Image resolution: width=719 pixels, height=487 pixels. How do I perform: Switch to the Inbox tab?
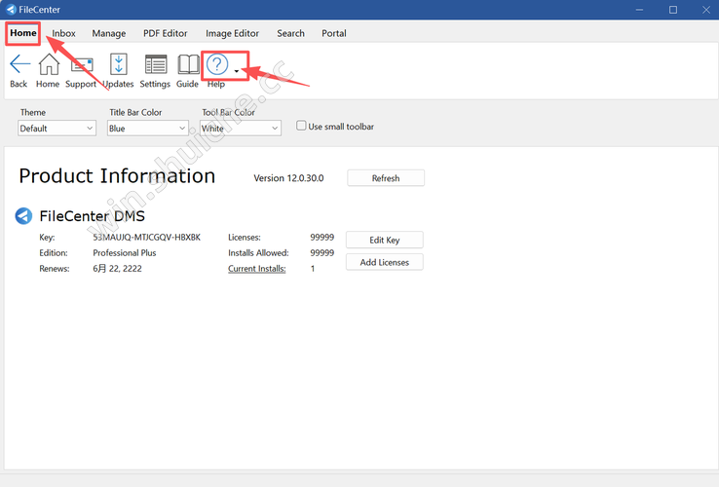tap(63, 33)
